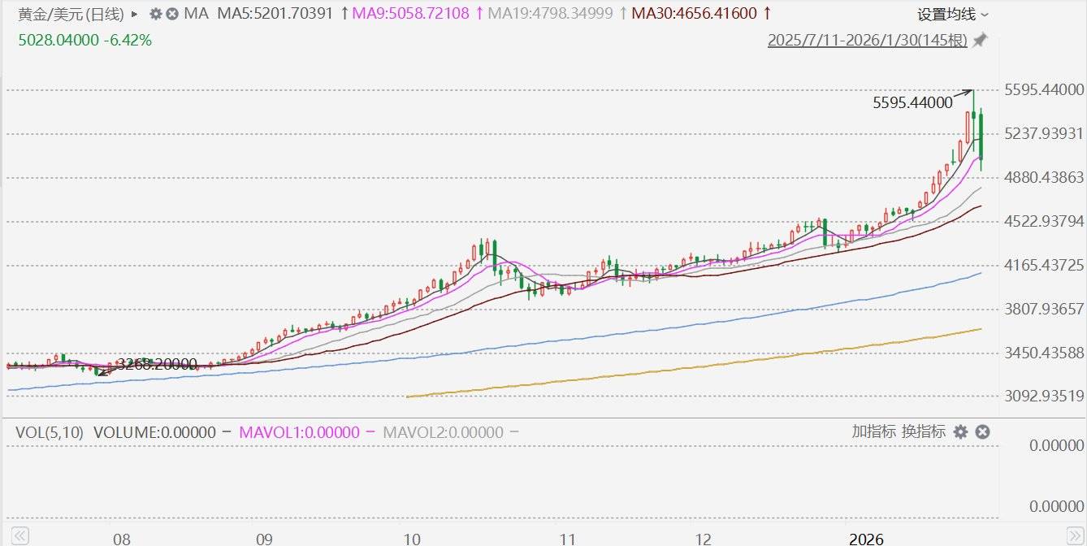Click the 加指标 add indicator button

[873, 431]
